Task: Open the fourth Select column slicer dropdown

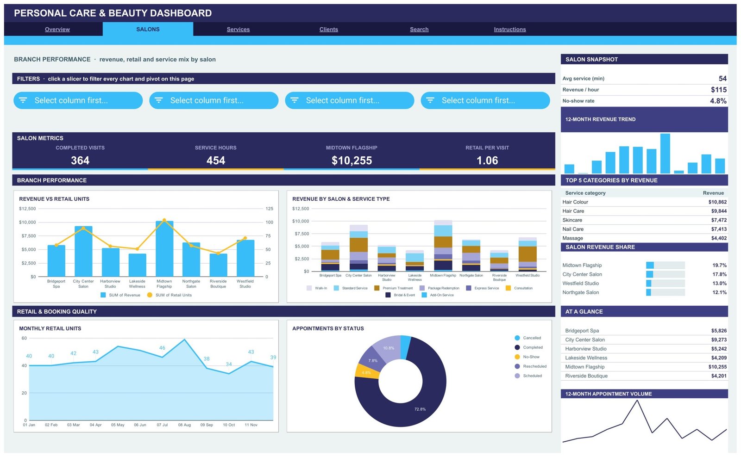Action: pyautogui.click(x=485, y=100)
